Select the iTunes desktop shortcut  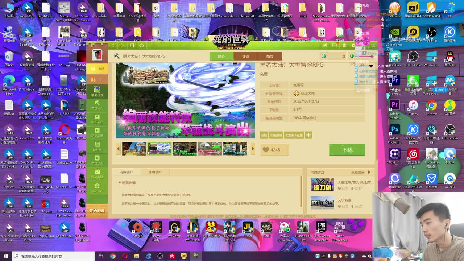click(x=413, y=108)
